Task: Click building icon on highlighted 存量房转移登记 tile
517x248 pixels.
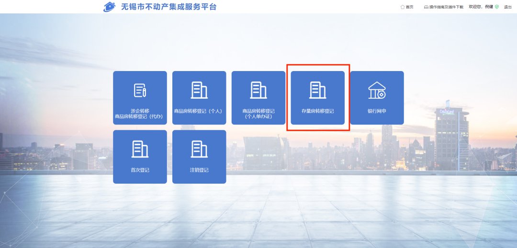Action: pos(318,90)
